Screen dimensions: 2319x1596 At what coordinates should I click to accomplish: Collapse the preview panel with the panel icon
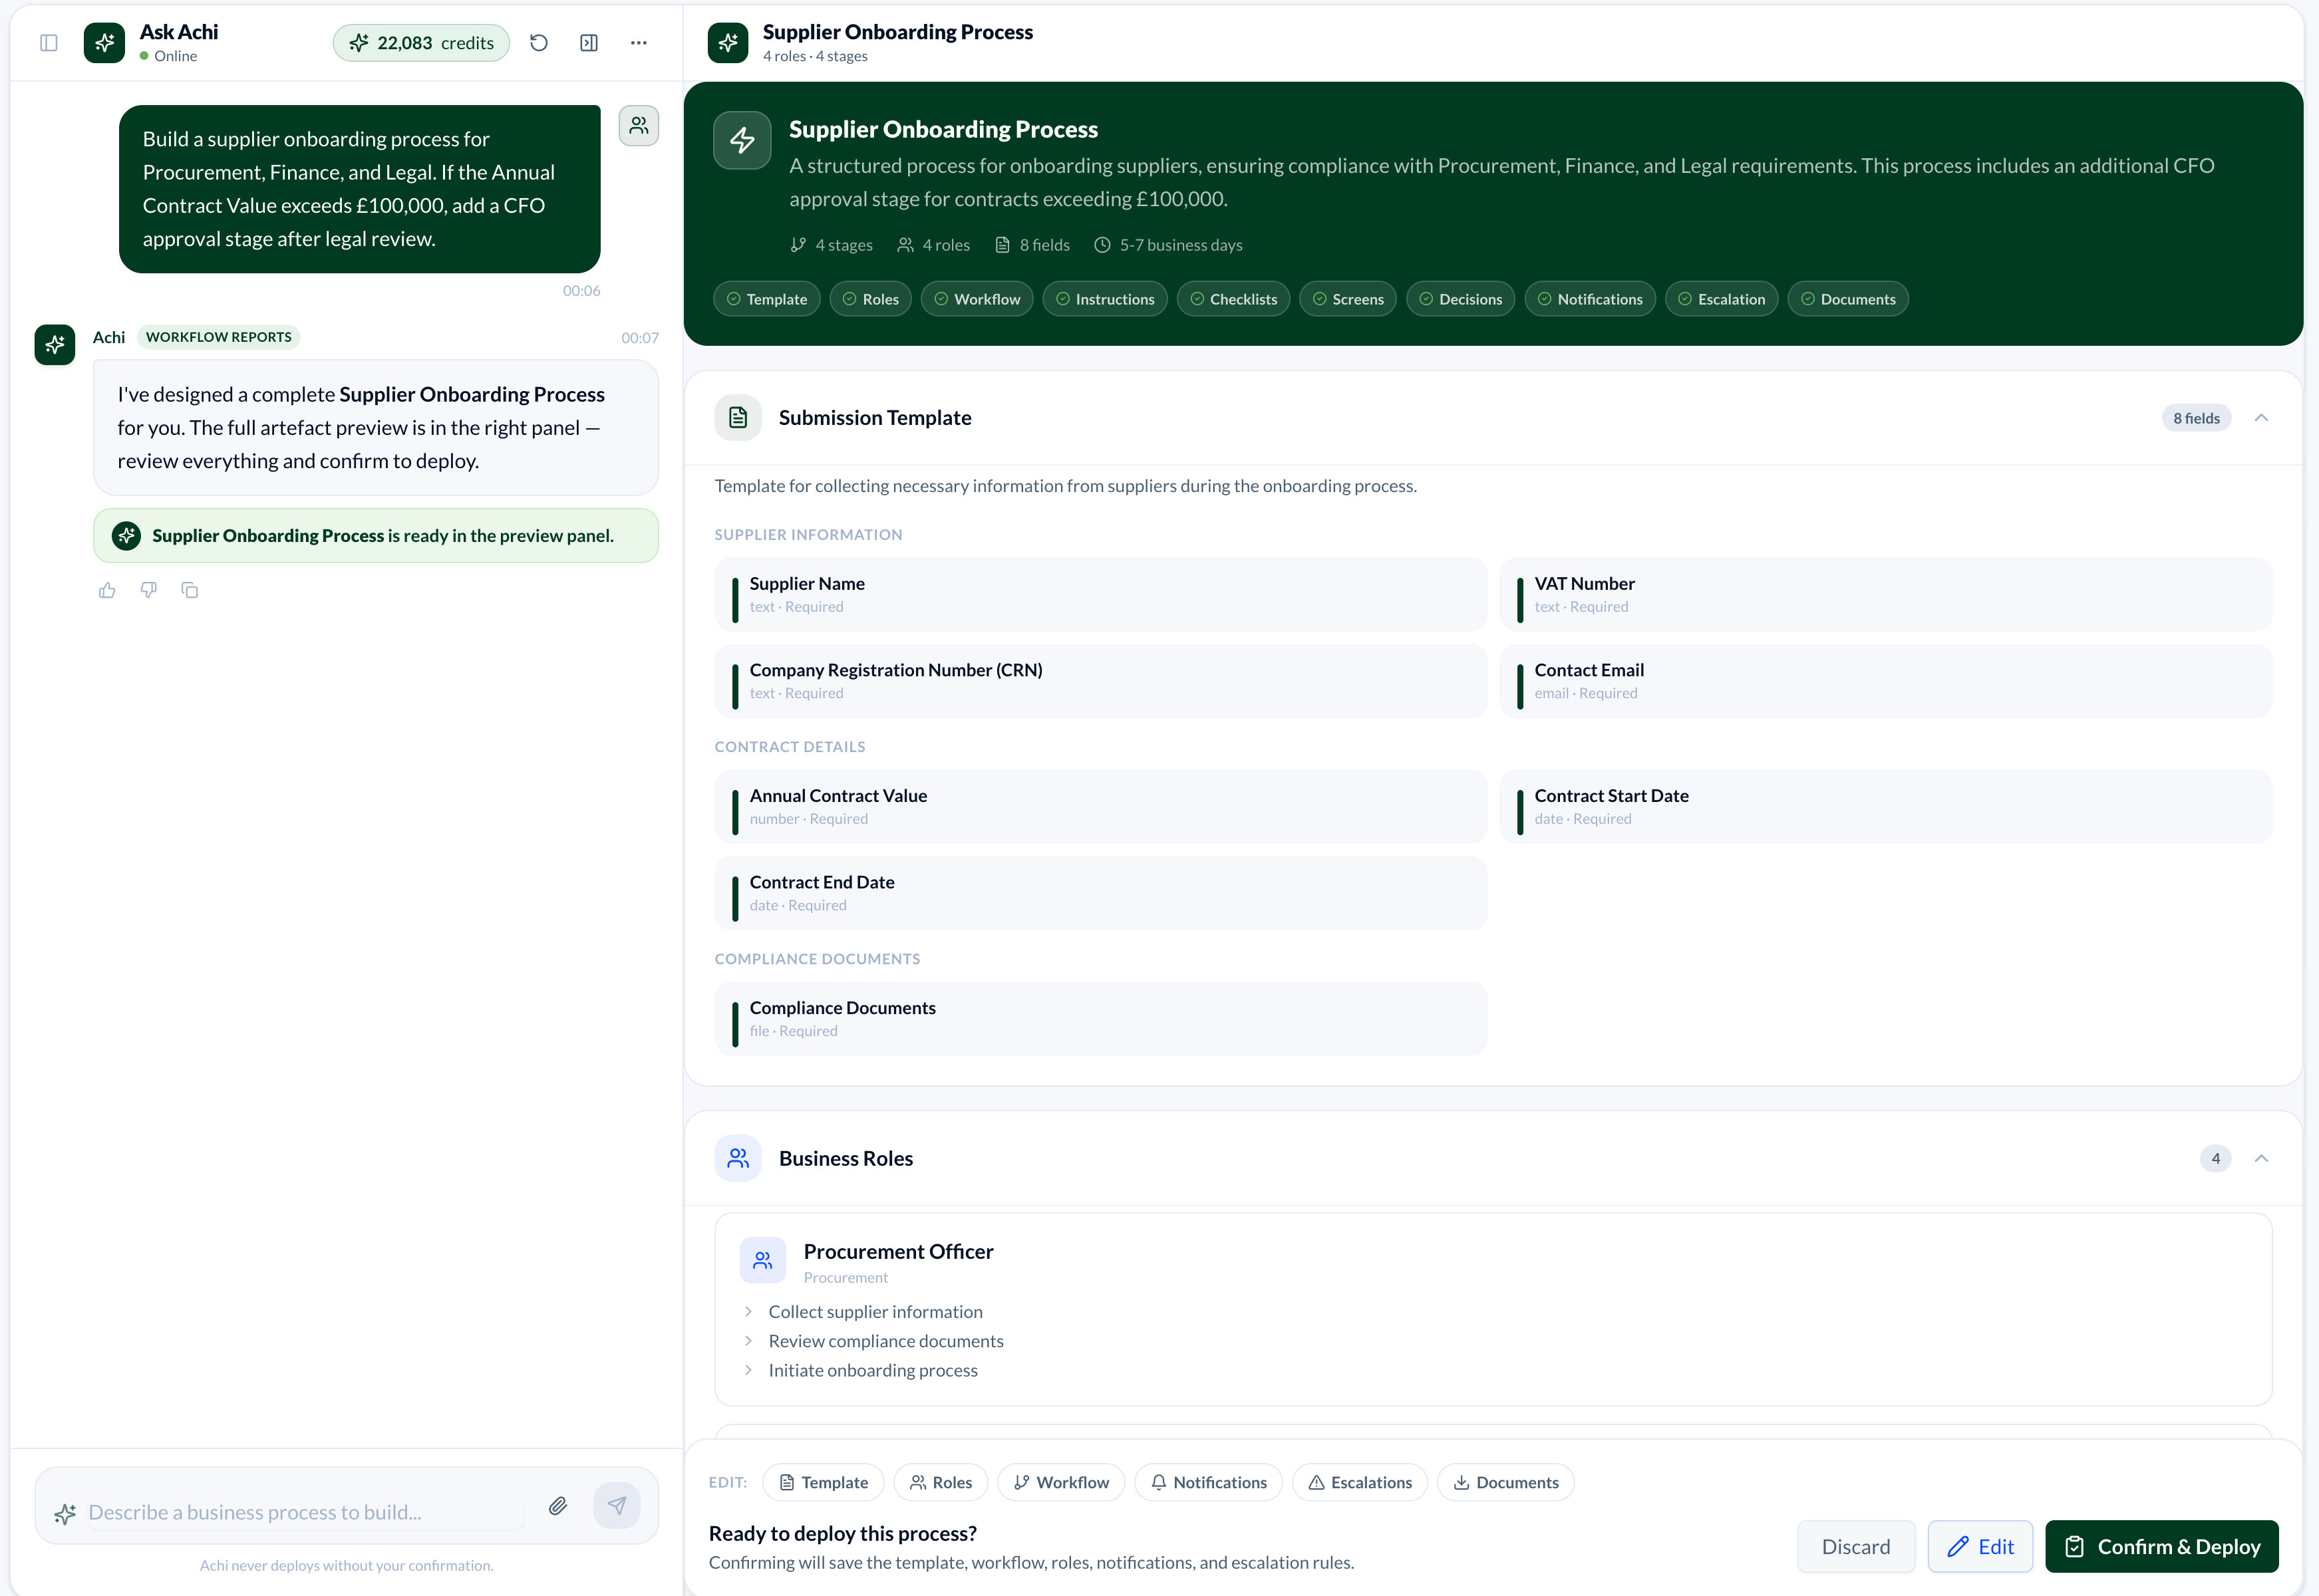589,43
